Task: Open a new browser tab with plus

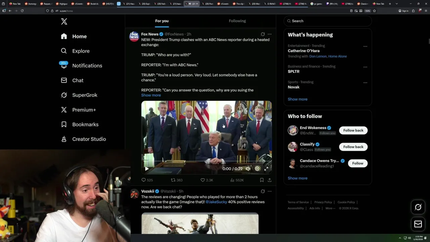Action: (x=390, y=4)
